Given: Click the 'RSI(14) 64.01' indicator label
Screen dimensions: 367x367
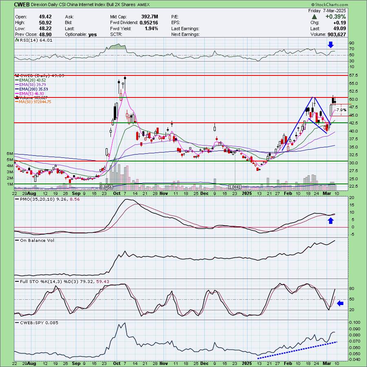Looking at the screenshot, I should pyautogui.click(x=36, y=40).
